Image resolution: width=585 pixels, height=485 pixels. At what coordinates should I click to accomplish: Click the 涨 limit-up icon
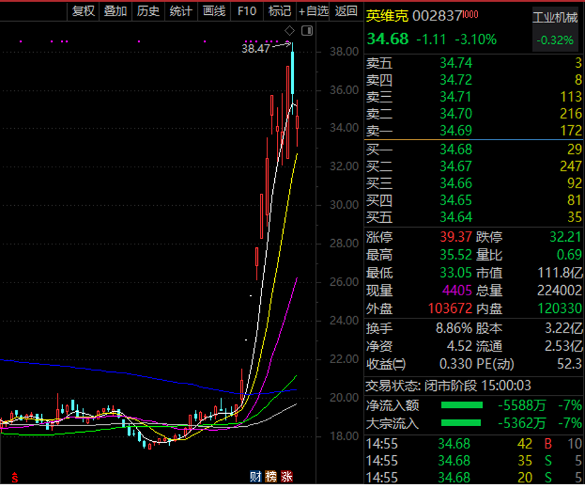pyautogui.click(x=287, y=476)
